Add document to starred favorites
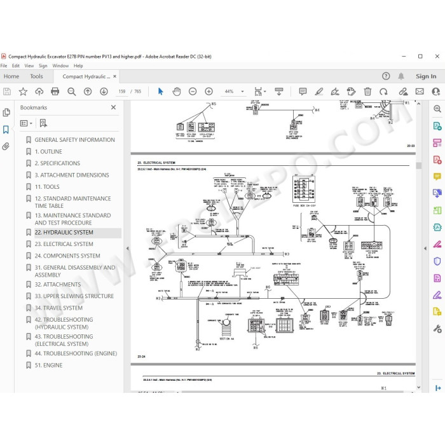Viewport: 445px width, 445px height. coord(23,92)
